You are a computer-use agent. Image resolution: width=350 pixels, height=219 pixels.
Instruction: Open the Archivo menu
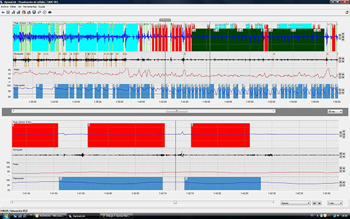click(x=5, y=6)
